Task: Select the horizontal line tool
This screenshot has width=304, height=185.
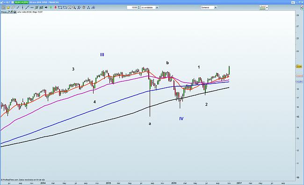Action: (x=32, y=7)
